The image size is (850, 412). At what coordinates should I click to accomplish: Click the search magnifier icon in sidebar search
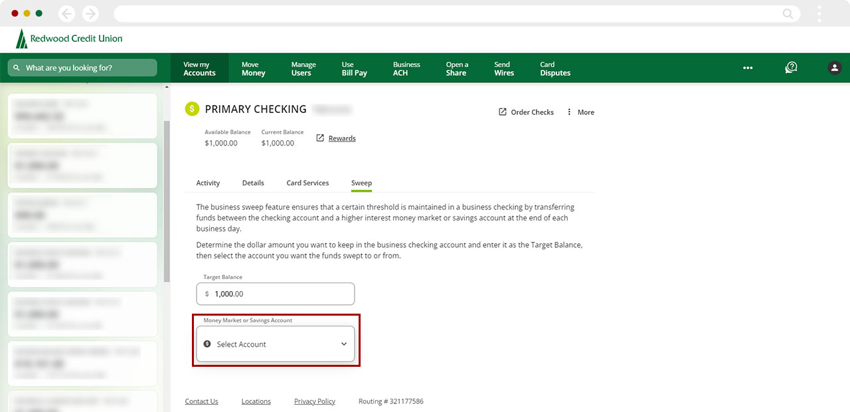(17, 68)
